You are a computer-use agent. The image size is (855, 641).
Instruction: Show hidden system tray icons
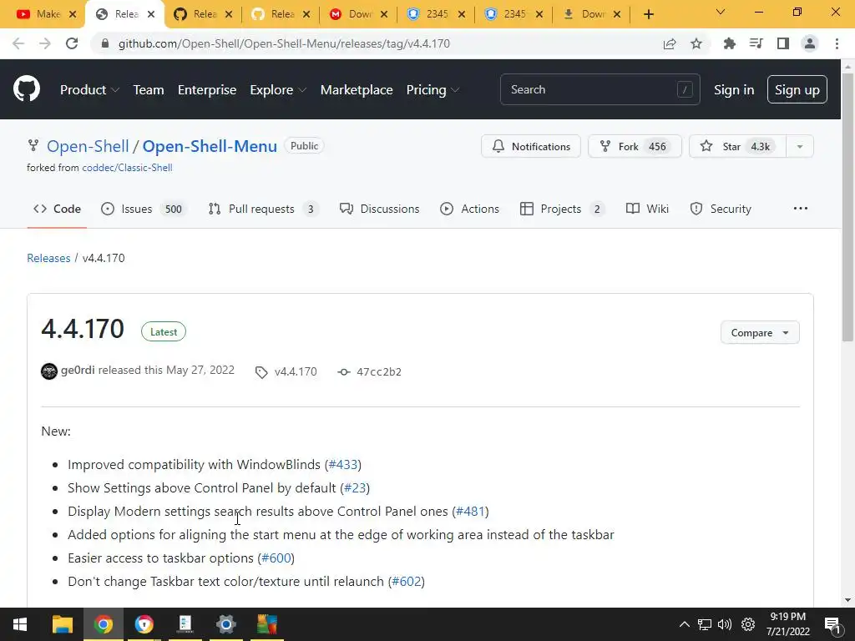pyautogui.click(x=685, y=624)
